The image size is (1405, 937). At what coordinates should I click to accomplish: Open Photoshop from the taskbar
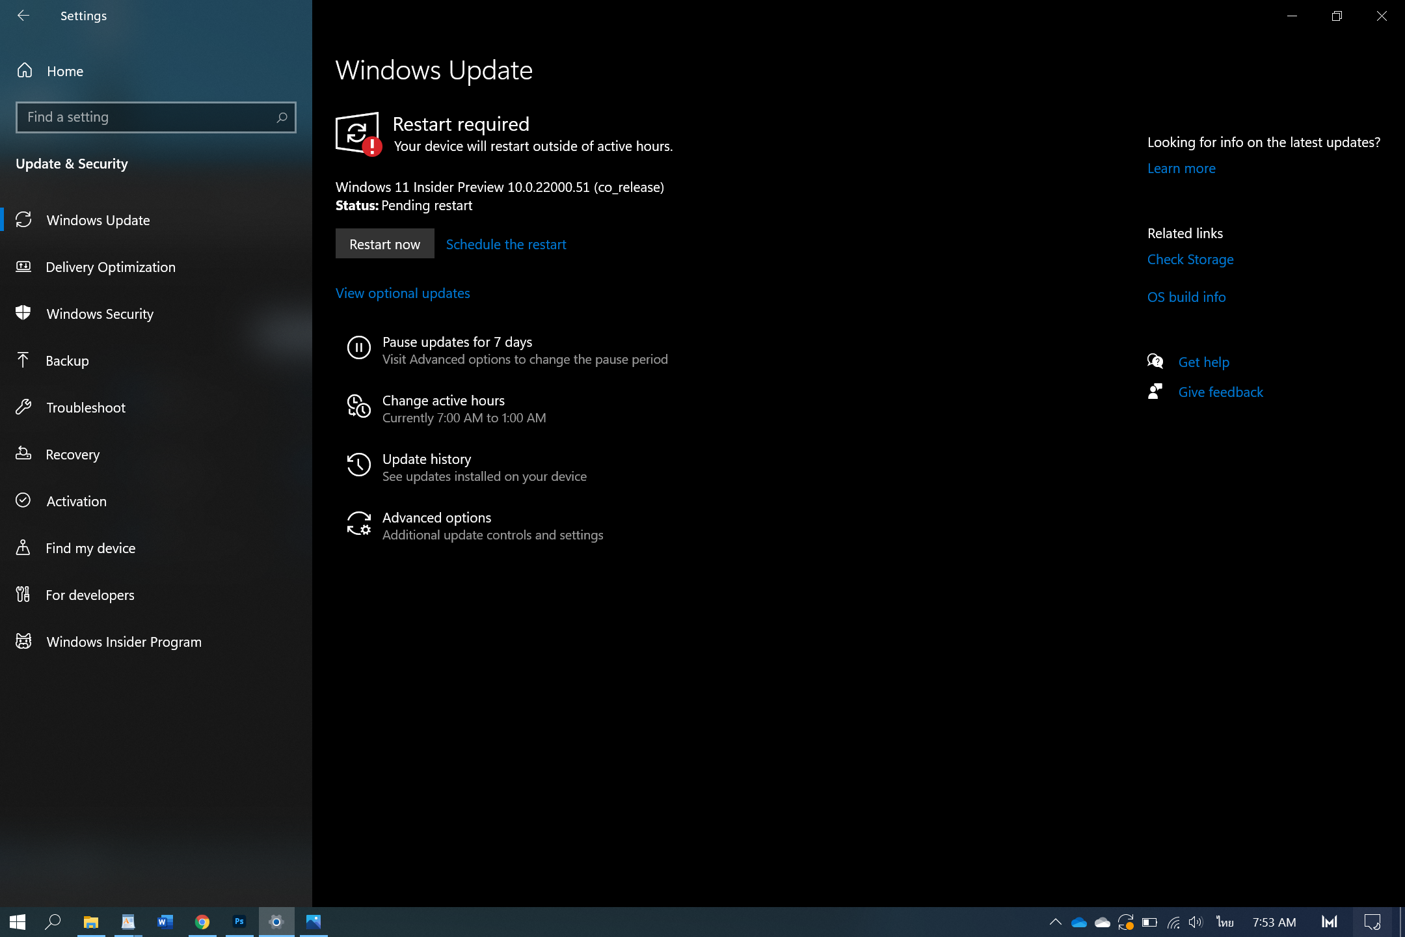click(239, 922)
